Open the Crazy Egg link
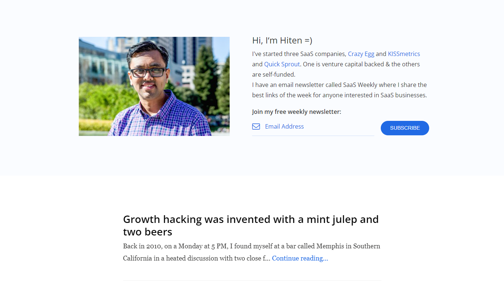 (361, 53)
